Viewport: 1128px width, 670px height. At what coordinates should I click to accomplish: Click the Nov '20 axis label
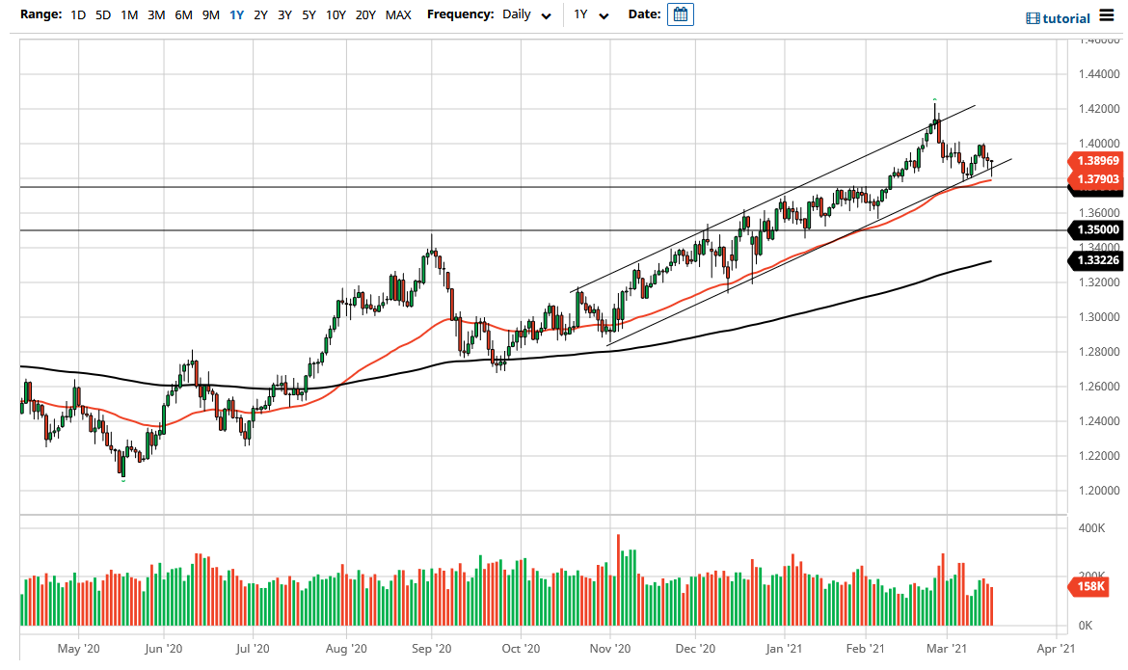pos(610,649)
